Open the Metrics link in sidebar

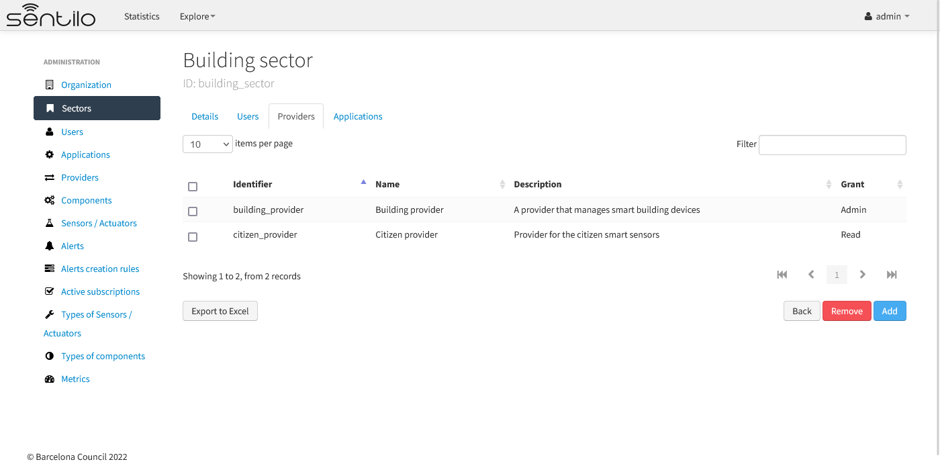[x=75, y=379]
